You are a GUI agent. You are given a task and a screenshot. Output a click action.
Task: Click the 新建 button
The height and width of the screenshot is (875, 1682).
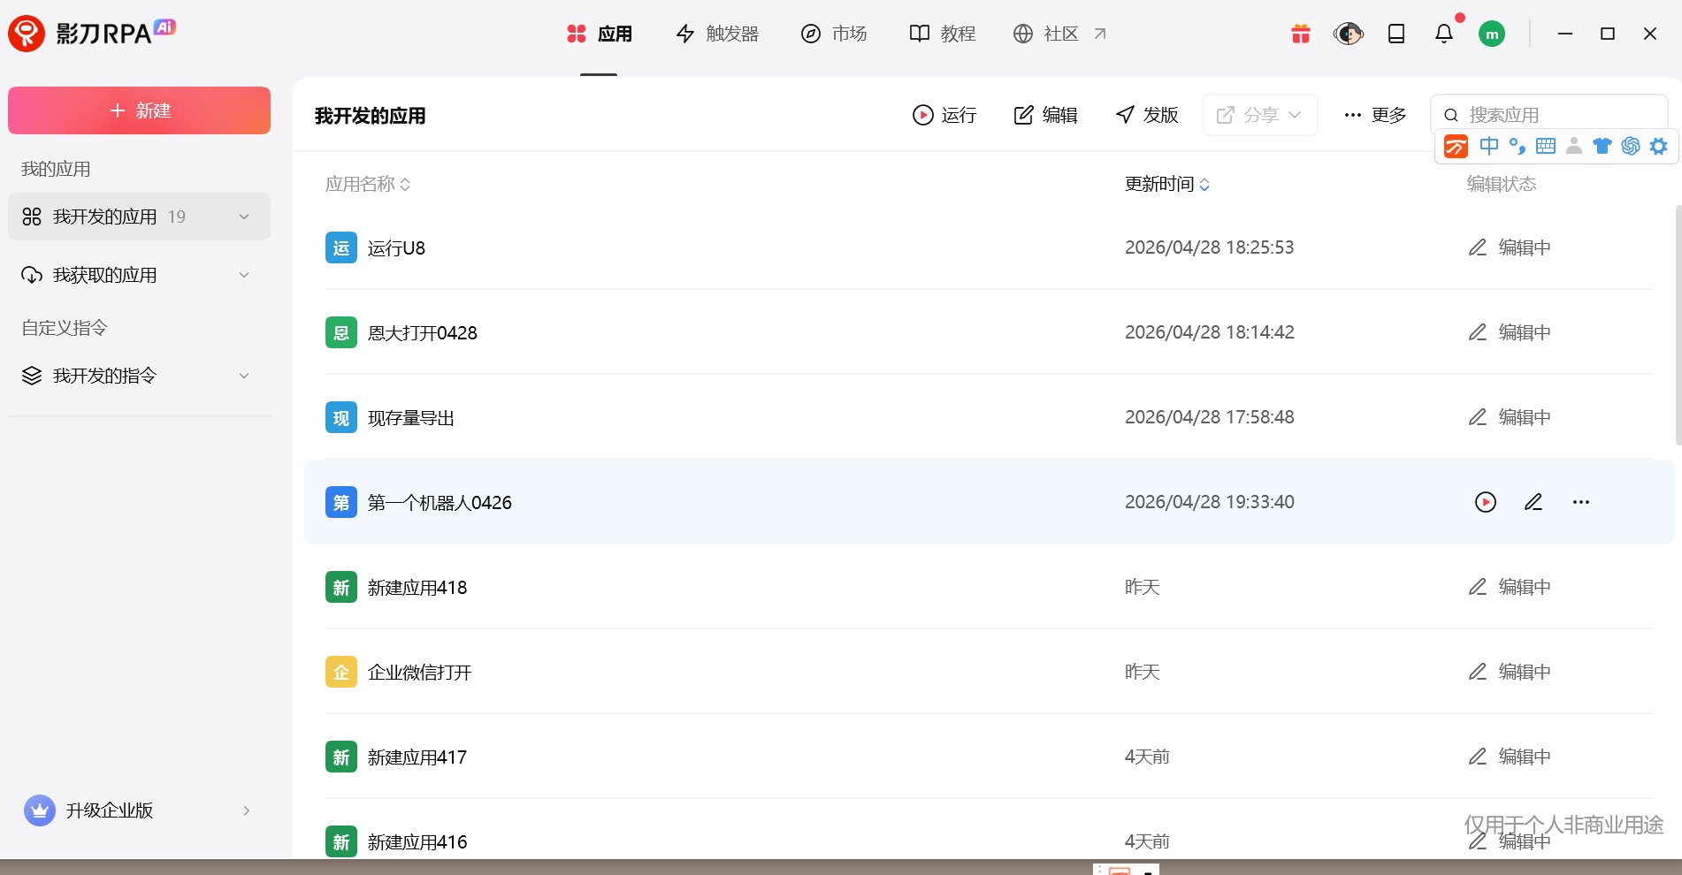click(x=140, y=110)
